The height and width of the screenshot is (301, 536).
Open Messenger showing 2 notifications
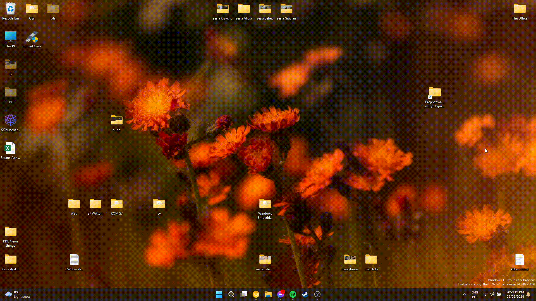(281, 294)
